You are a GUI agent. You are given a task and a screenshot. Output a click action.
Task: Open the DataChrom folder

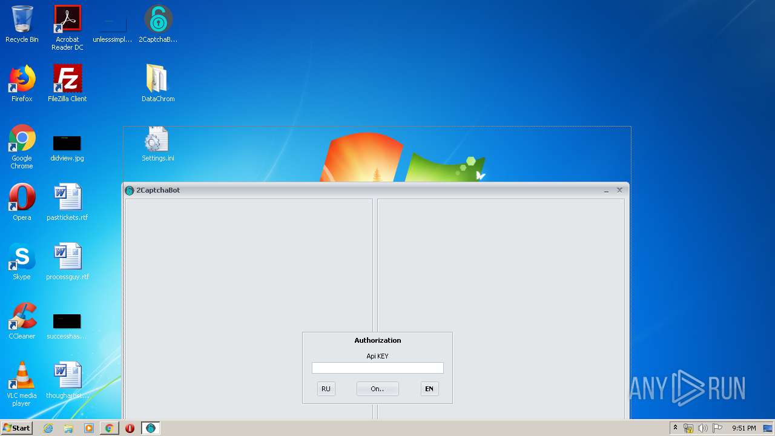(158, 84)
